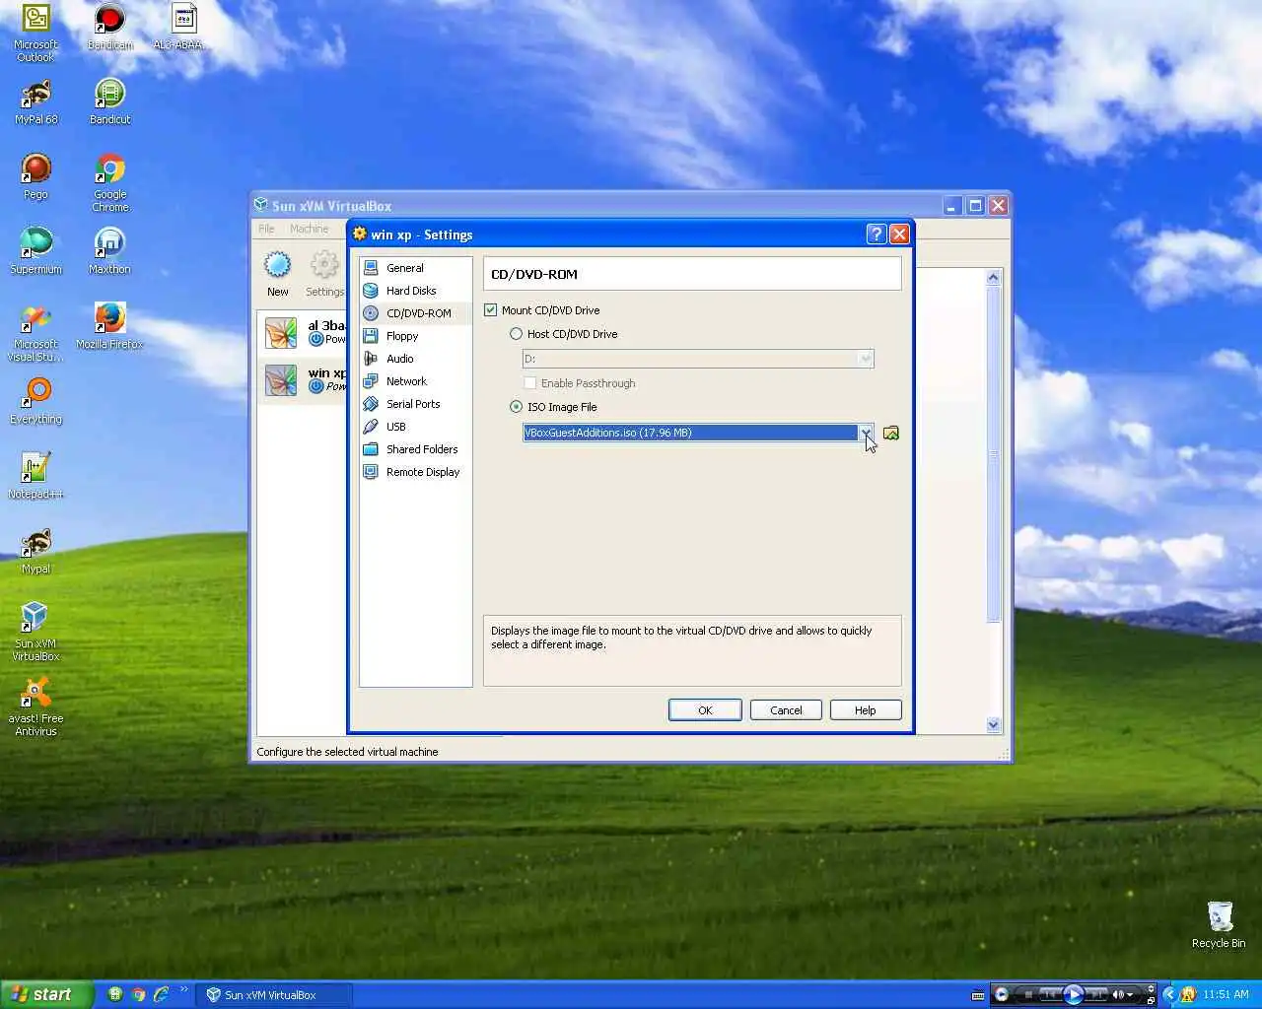Restore media player toolbar to window
The width and height of the screenshot is (1262, 1009).
pyautogui.click(x=1151, y=1000)
